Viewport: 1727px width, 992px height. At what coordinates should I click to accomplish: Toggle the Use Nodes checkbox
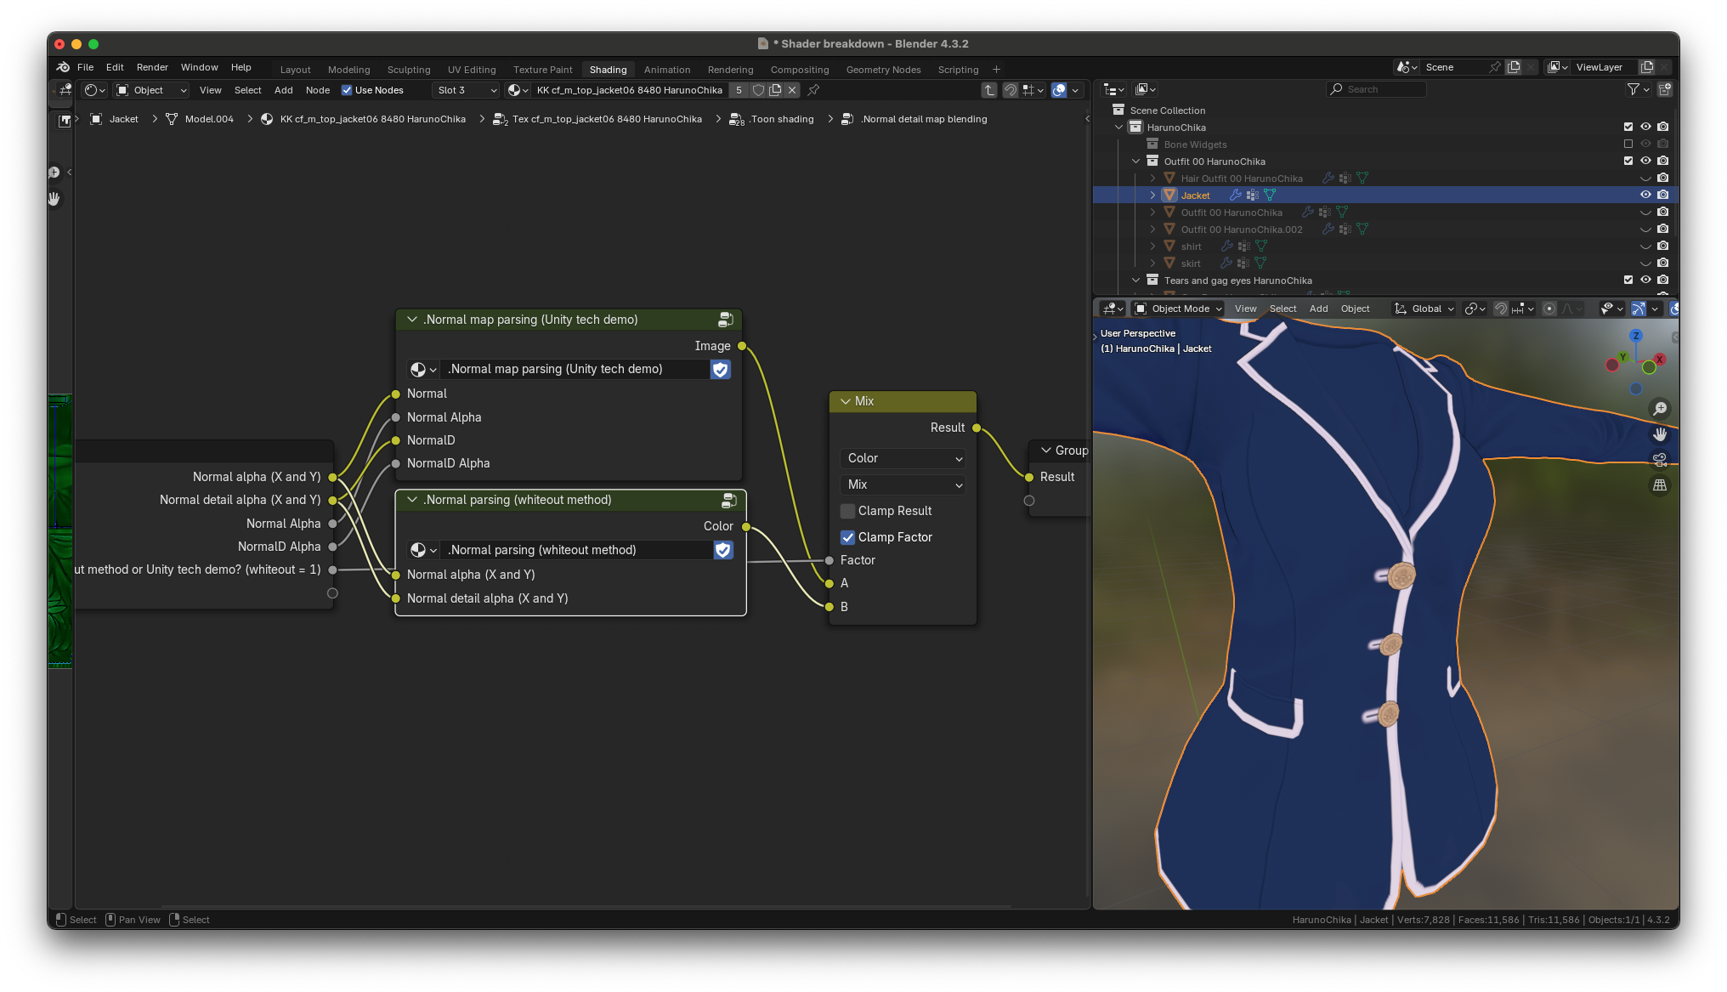347,90
